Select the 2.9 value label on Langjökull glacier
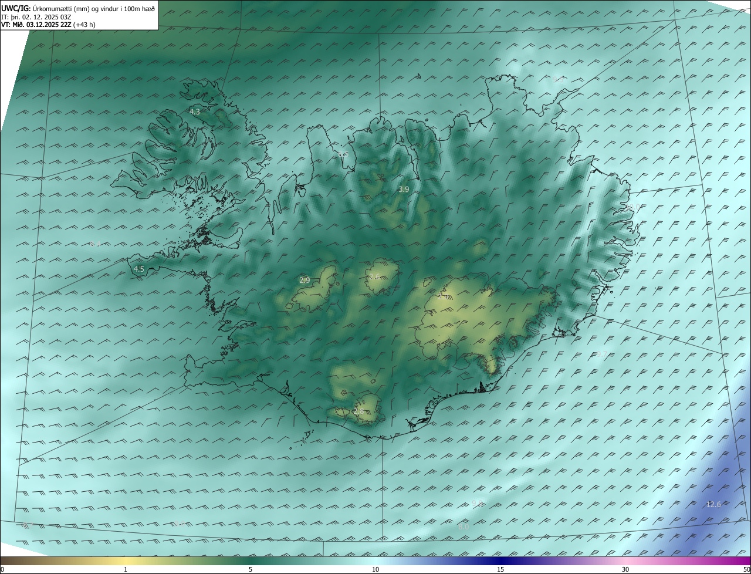The image size is (751, 574). pyautogui.click(x=305, y=281)
